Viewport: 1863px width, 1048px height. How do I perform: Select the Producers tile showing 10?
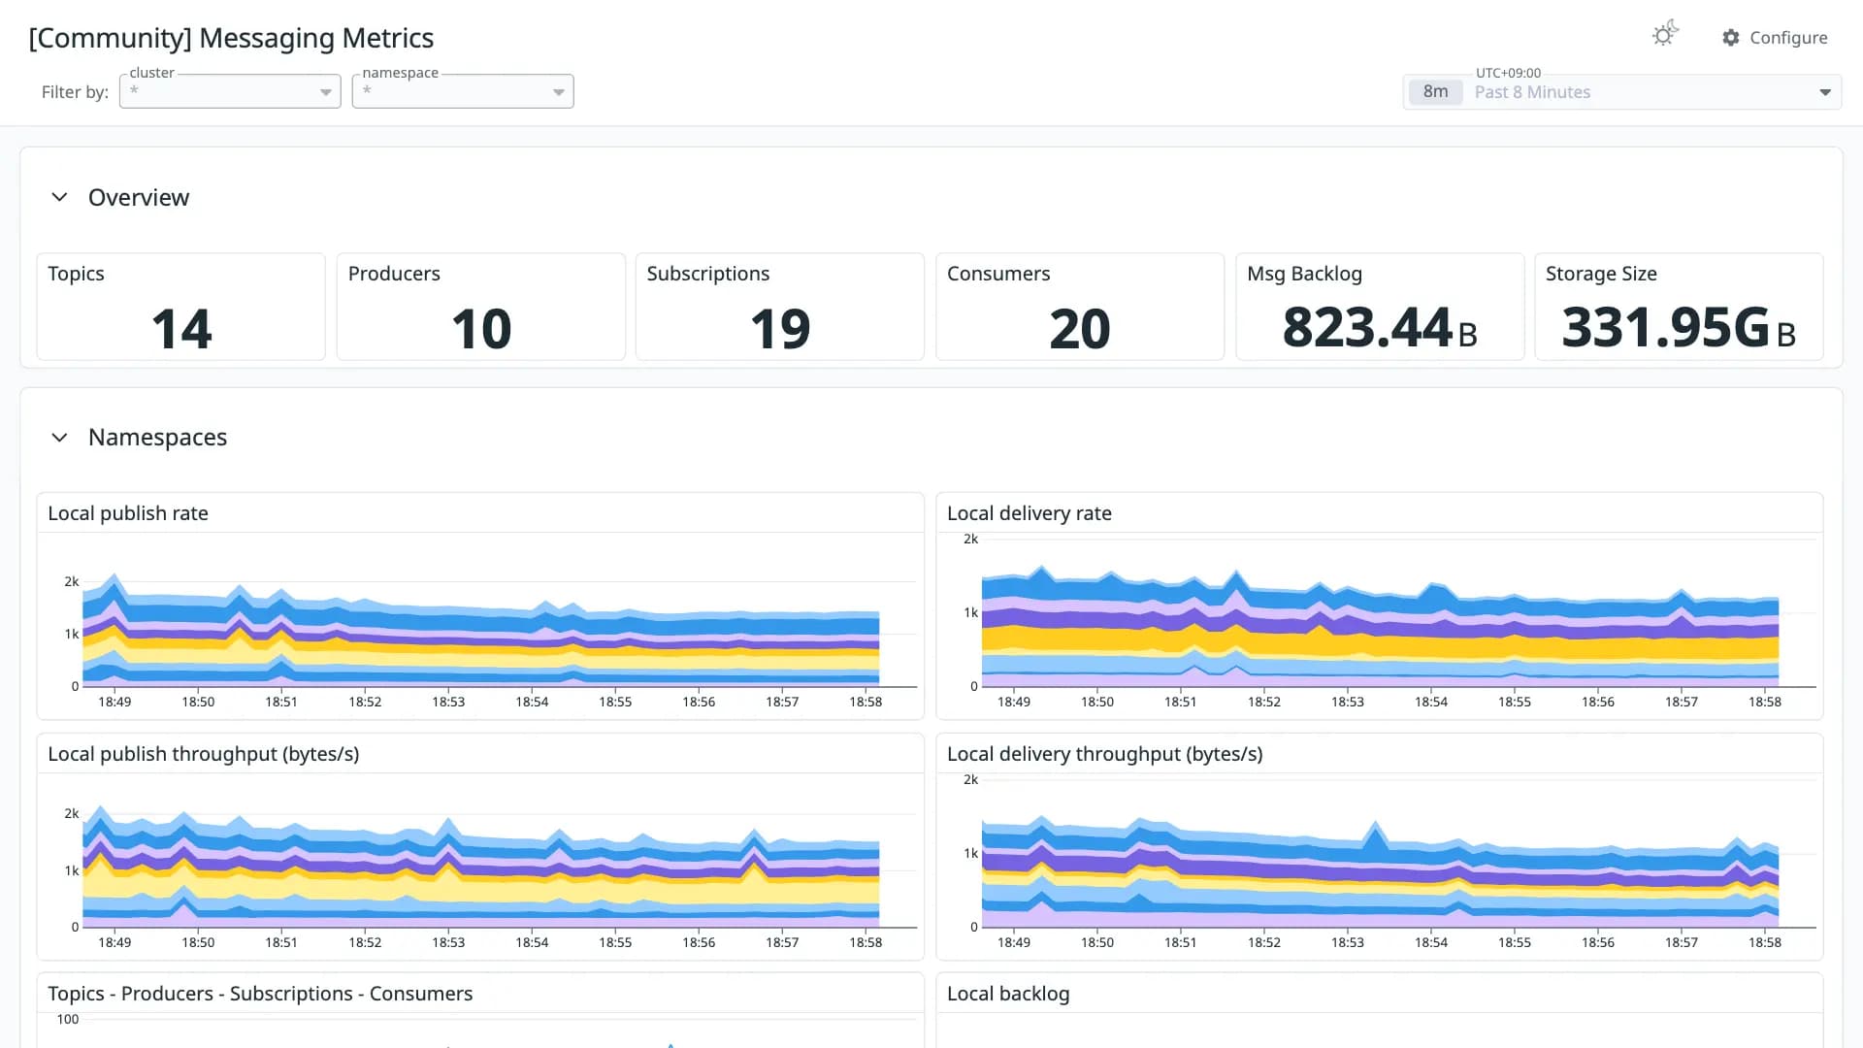pyautogui.click(x=480, y=307)
